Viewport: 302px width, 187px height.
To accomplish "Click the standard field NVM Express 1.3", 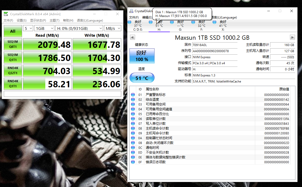I will (244, 75).
